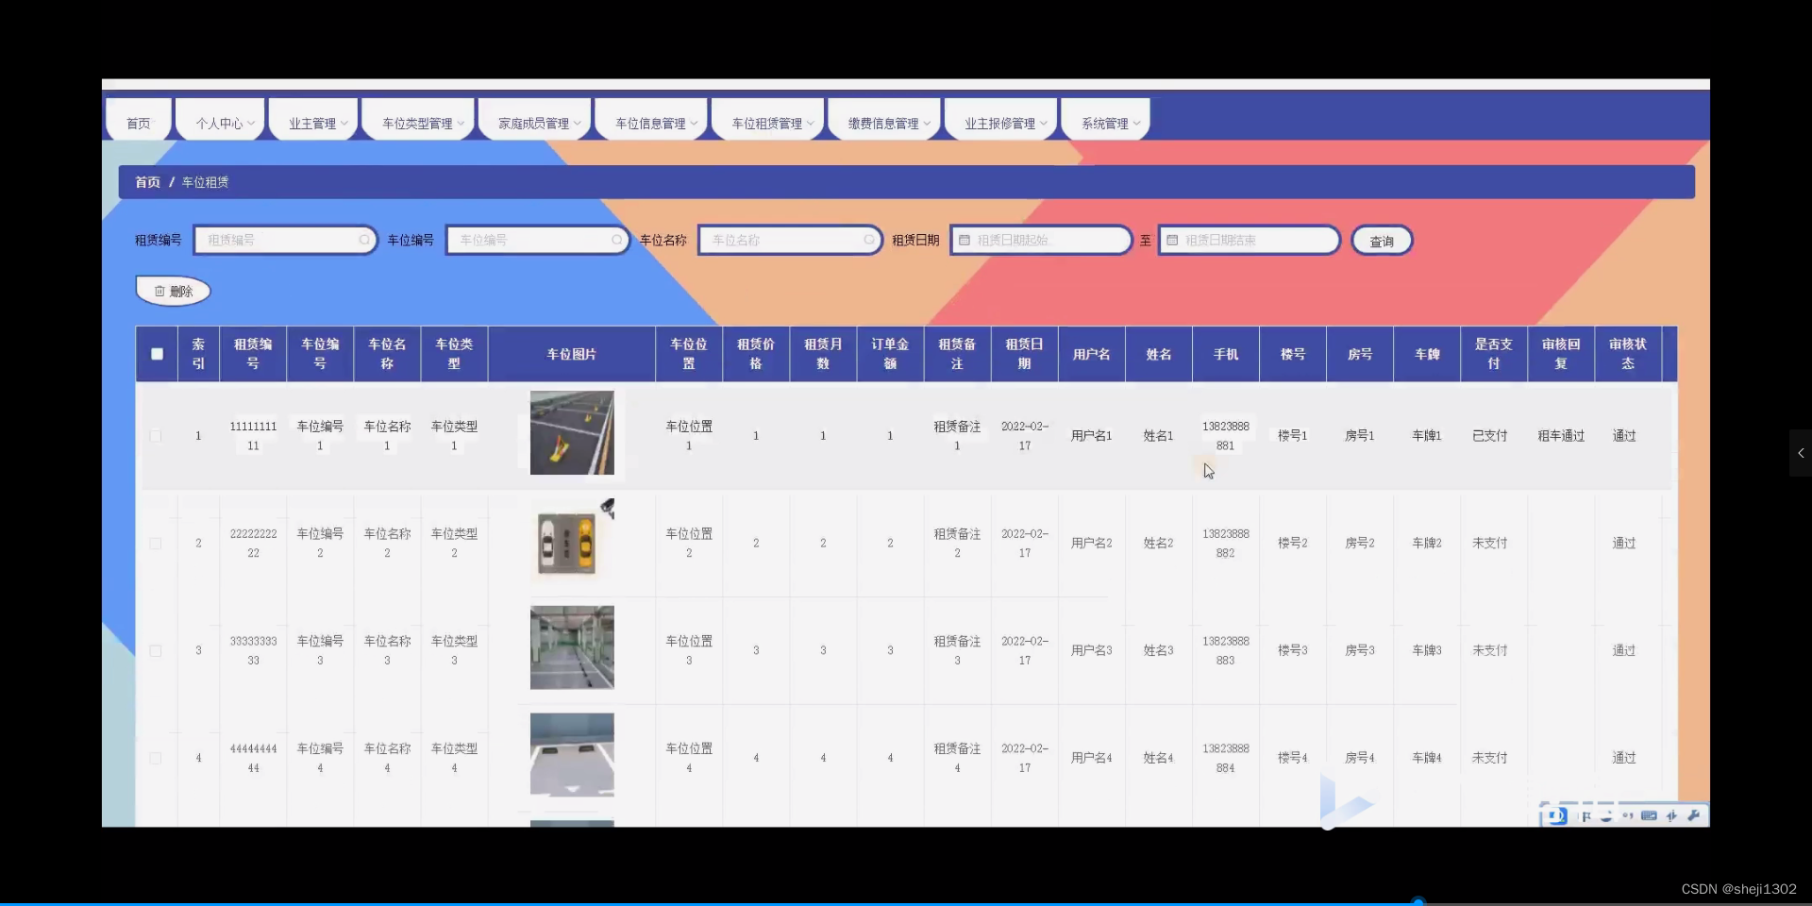Click the trash icon on the 删除 button
1812x906 pixels.
coord(159,291)
